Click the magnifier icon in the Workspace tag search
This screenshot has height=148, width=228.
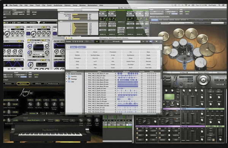click(68, 47)
